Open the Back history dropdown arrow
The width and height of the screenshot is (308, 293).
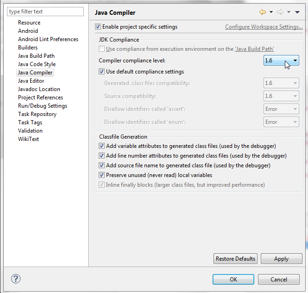271,12
